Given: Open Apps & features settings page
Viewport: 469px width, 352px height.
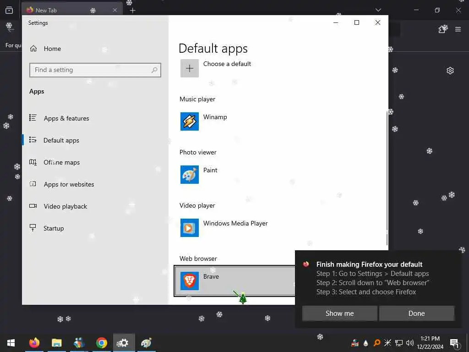Looking at the screenshot, I should pyautogui.click(x=66, y=118).
